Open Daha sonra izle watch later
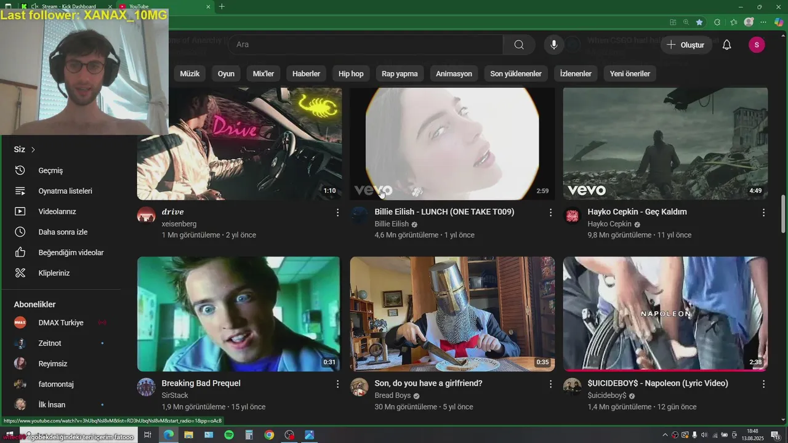 pos(62,232)
